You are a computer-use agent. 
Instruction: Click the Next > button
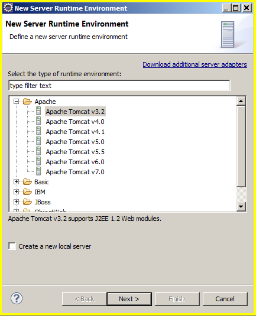click(x=129, y=299)
